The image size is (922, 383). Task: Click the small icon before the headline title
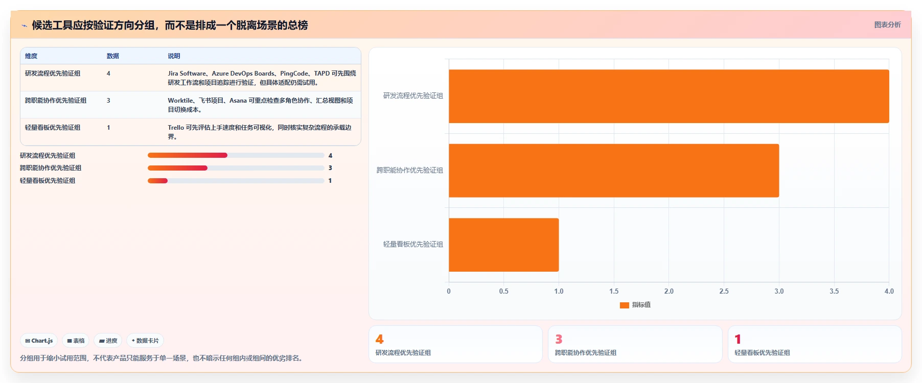point(24,26)
